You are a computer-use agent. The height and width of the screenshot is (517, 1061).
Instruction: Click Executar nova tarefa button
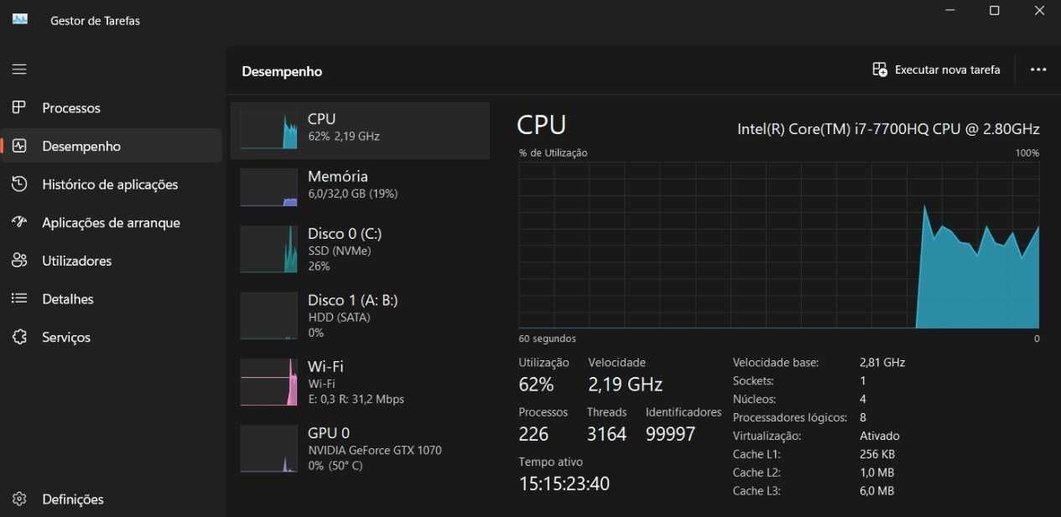click(936, 70)
